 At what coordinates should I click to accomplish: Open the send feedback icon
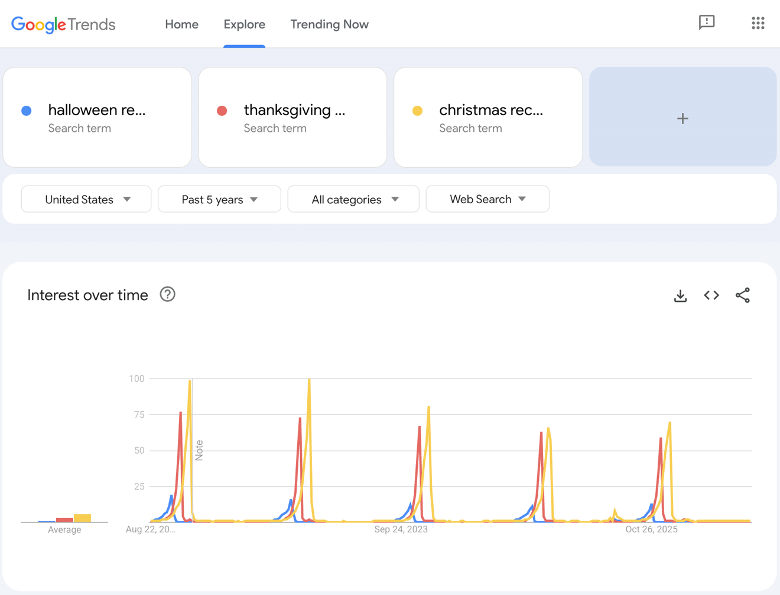click(707, 23)
